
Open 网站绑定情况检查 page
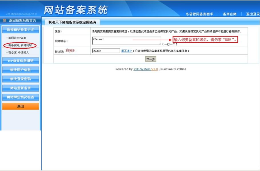click(x=20, y=97)
